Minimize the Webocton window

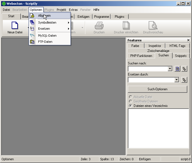[x=179, y=4]
